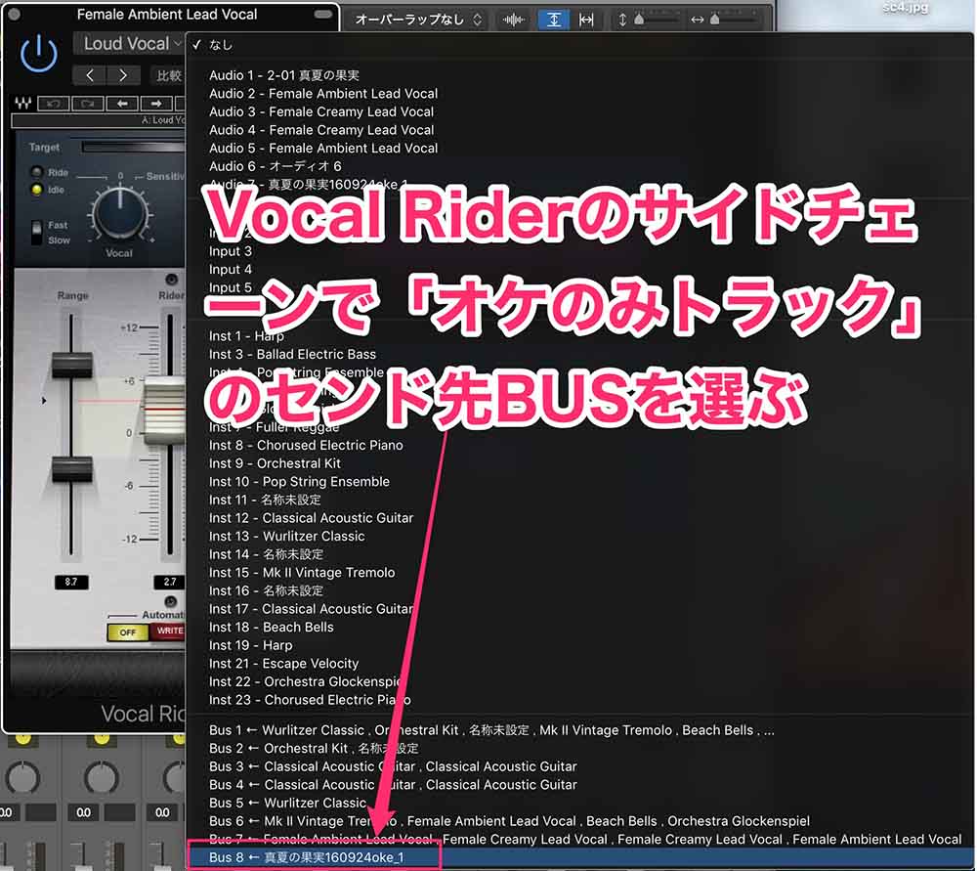
Task: Select Inst 10 - Pop String Ensemble
Action: (x=579, y=481)
